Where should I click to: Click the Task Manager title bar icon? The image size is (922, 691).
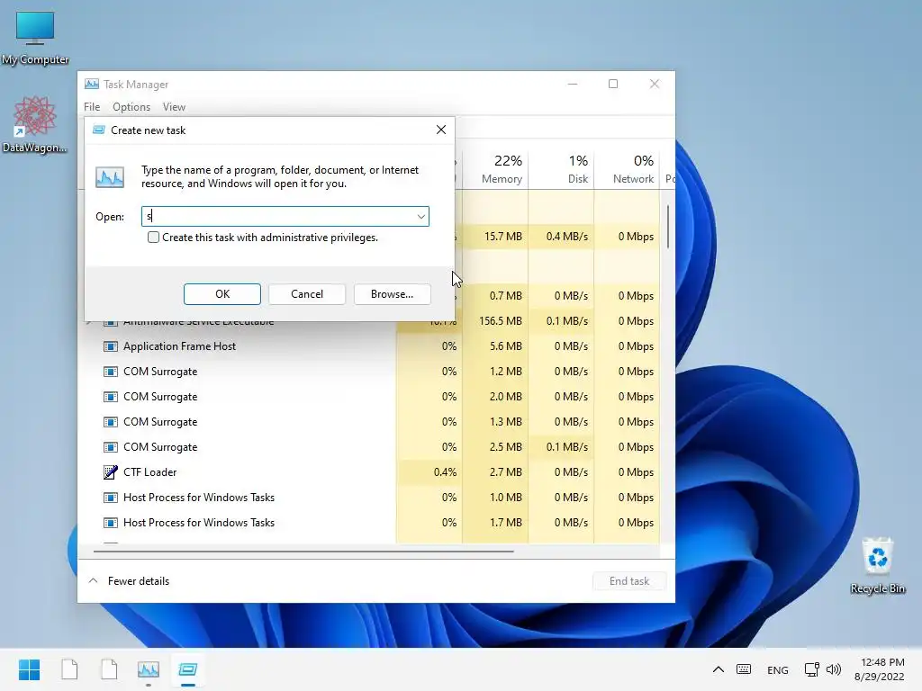coord(92,84)
